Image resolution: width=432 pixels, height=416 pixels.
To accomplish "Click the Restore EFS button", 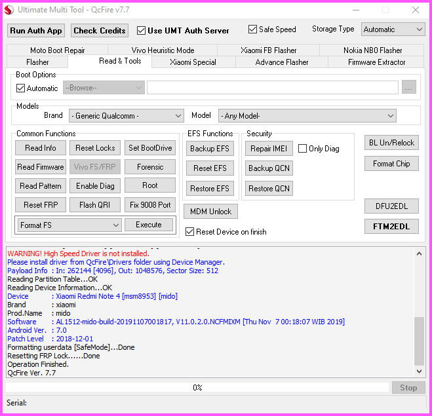I will pyautogui.click(x=210, y=188).
